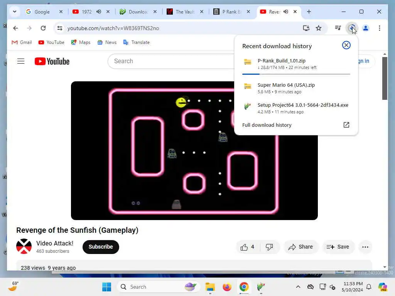395x296 pixels.
Task: Open YouTube bookmark in bookmarks bar
Action: click(x=51, y=42)
